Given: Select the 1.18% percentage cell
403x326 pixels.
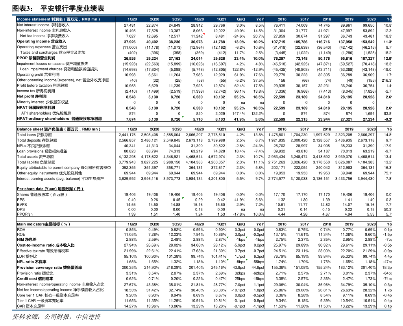Looking at the screenshot, I should tap(370, 262).
